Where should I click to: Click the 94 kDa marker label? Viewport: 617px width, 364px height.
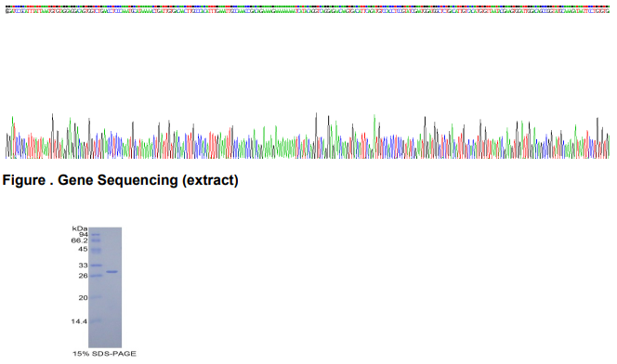click(84, 234)
